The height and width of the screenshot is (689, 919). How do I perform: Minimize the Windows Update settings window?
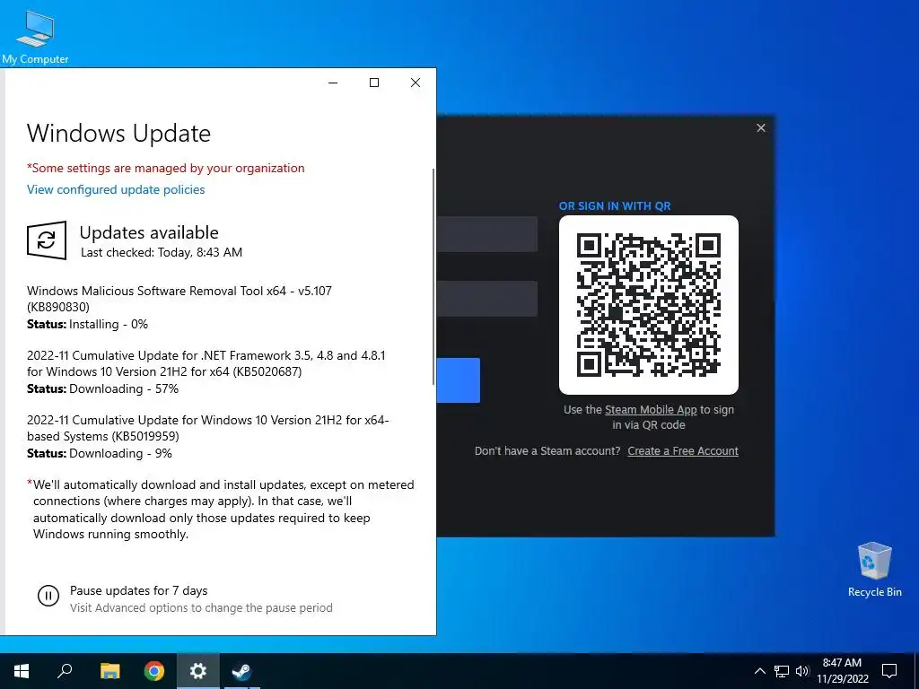pos(333,83)
